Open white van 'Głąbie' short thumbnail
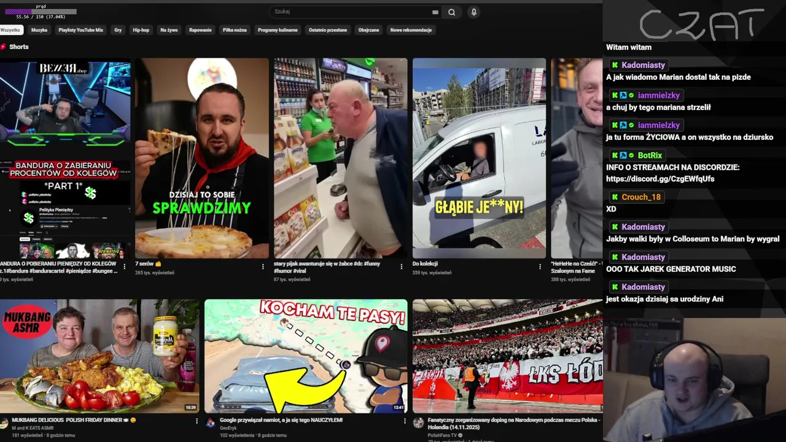 [479, 158]
